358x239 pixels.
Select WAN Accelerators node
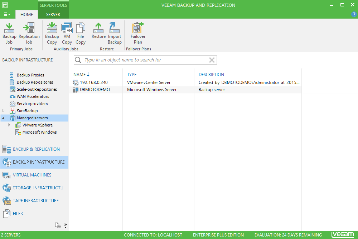(33, 96)
